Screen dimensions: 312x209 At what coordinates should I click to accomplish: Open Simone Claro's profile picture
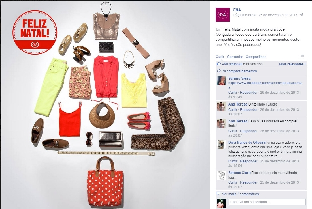pyautogui.click(x=221, y=175)
